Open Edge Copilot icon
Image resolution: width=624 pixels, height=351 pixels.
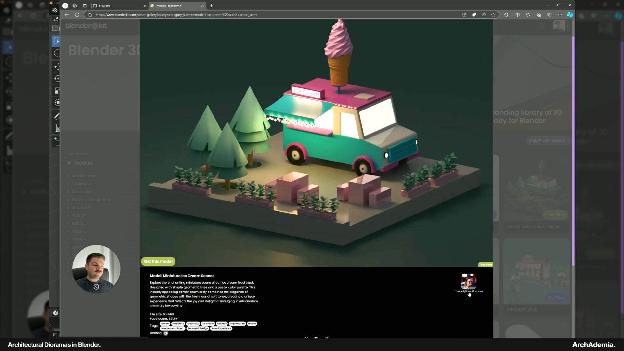570,15
